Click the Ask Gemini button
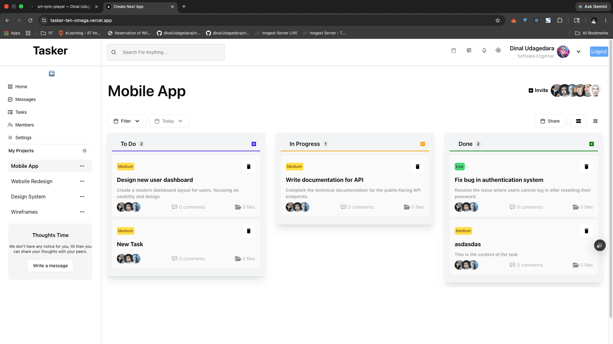 tap(593, 6)
